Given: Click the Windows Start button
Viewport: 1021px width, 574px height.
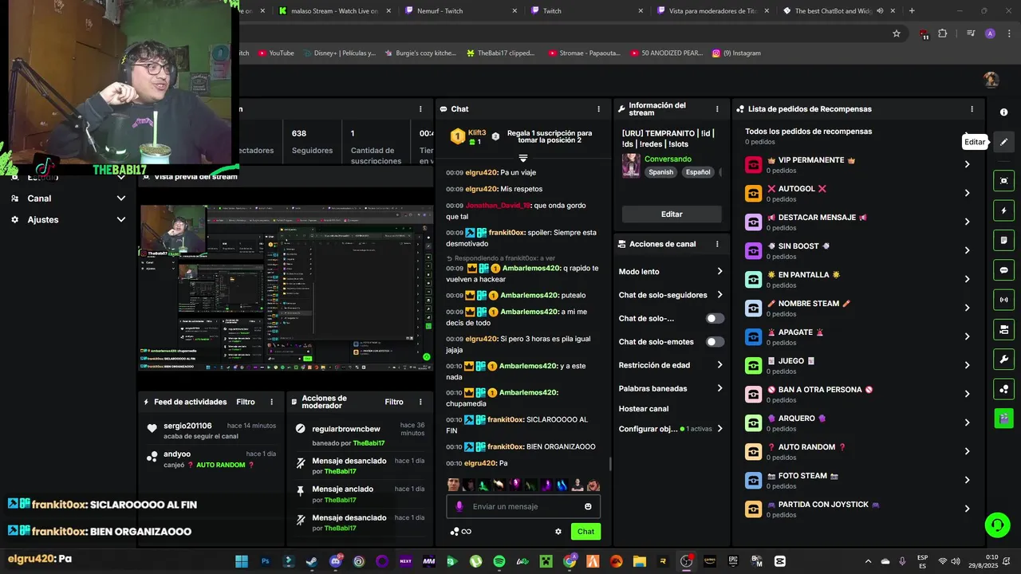Looking at the screenshot, I should [242, 561].
